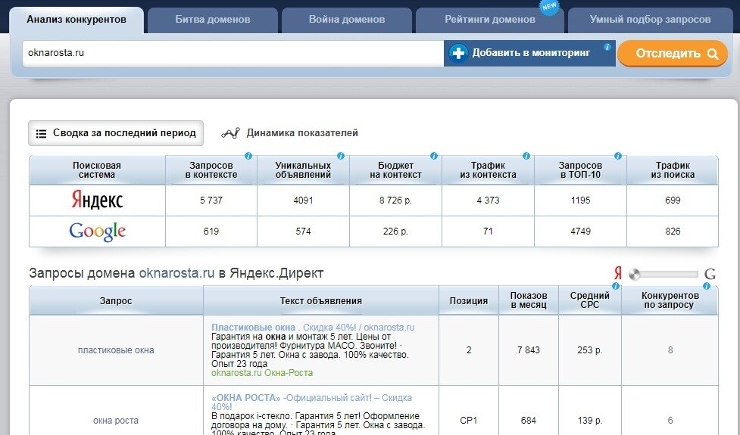Image resolution: width=740 pixels, height=435 pixels.
Task: Click impressions value 7 843
Action: [x=529, y=350]
